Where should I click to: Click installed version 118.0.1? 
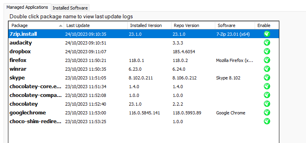(x=136, y=60)
